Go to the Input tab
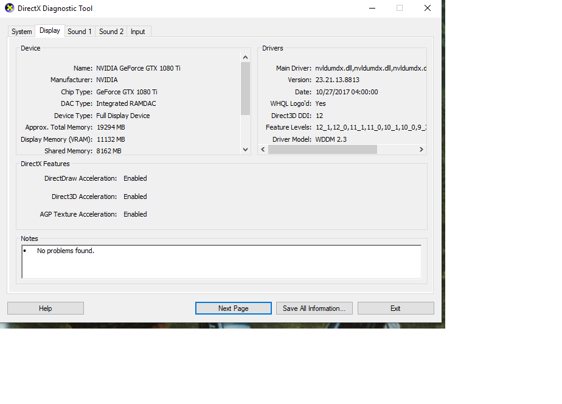Viewport: 562px width, 404px height. point(138,32)
